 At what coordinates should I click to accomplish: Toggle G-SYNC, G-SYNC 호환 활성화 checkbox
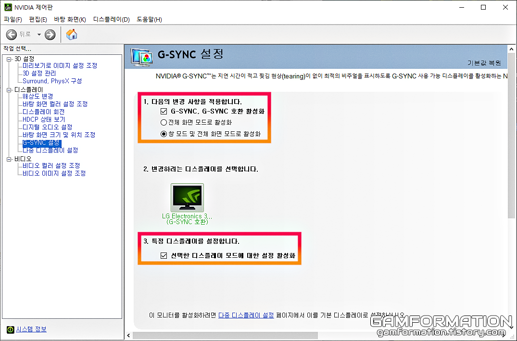click(164, 112)
